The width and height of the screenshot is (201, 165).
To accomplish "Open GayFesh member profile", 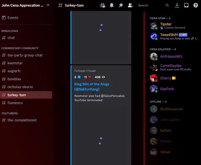I will (x=174, y=89).
